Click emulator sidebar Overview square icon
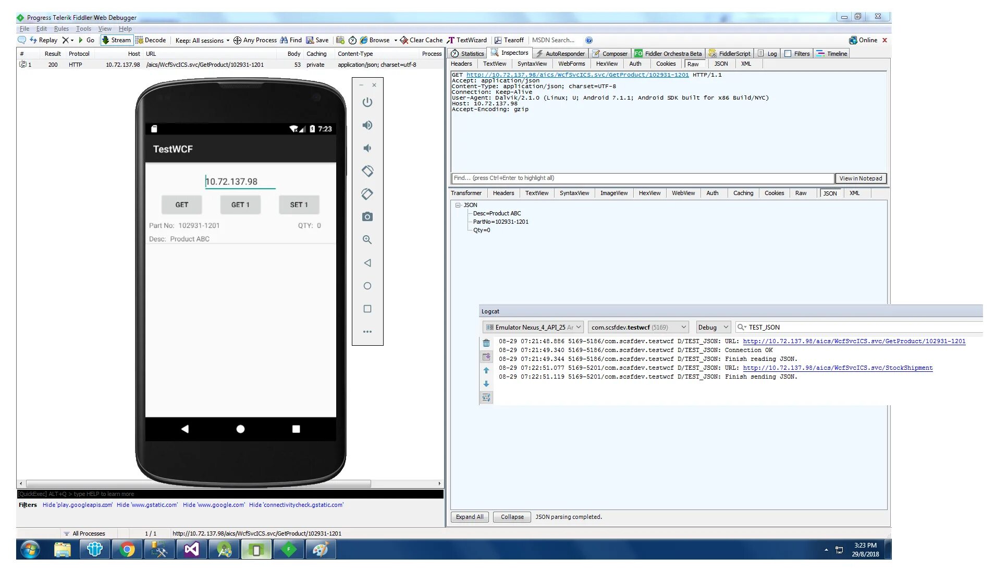995x570 pixels. pyautogui.click(x=367, y=309)
